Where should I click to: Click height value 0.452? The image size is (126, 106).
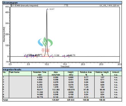point(71,97)
